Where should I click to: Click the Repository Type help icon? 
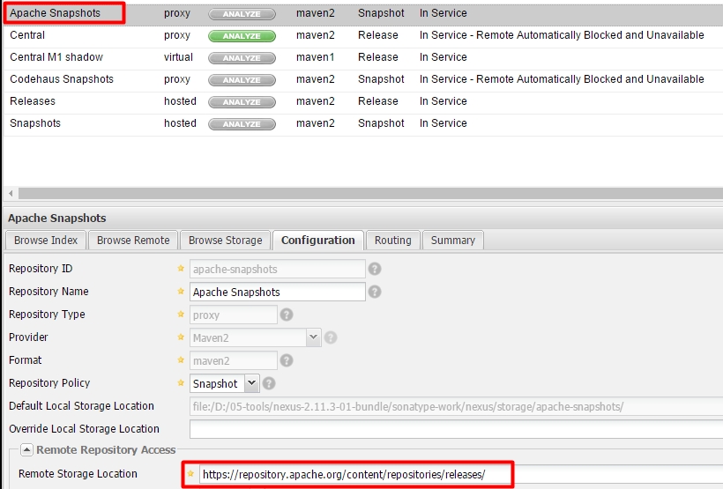click(x=287, y=315)
